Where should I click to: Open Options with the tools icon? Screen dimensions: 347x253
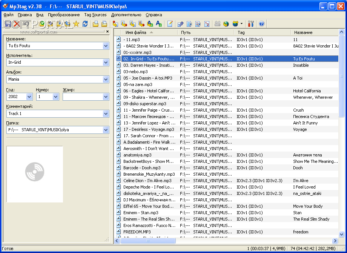coord(251,24)
